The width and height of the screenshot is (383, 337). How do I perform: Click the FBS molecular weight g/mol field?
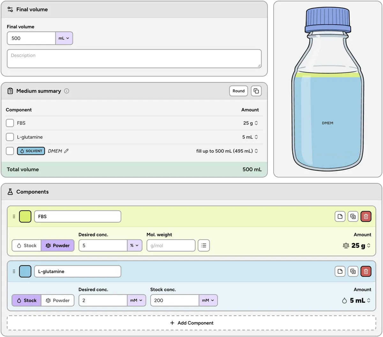pos(171,246)
